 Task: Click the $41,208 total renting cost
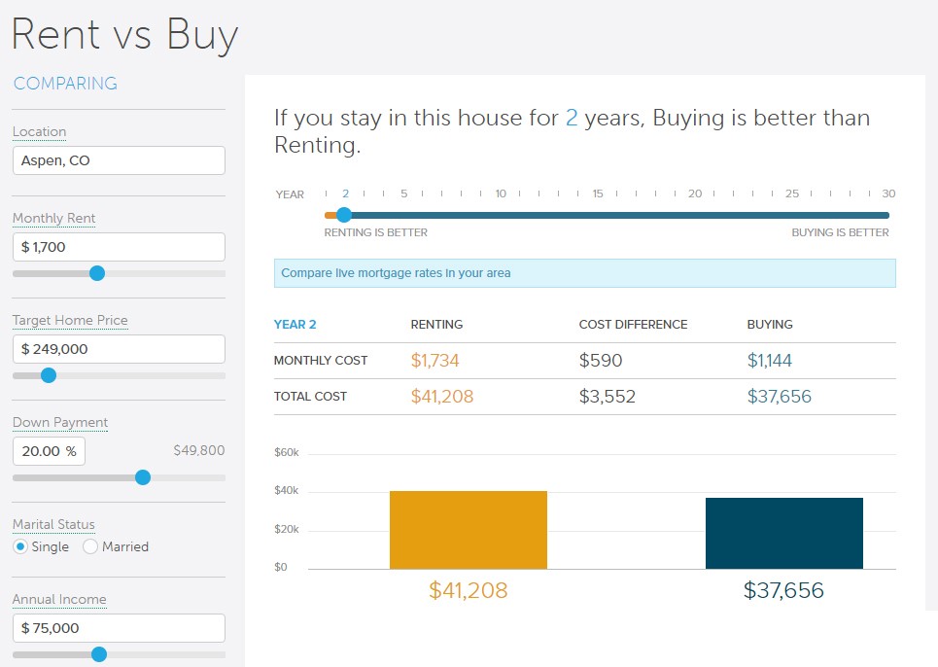(x=442, y=396)
